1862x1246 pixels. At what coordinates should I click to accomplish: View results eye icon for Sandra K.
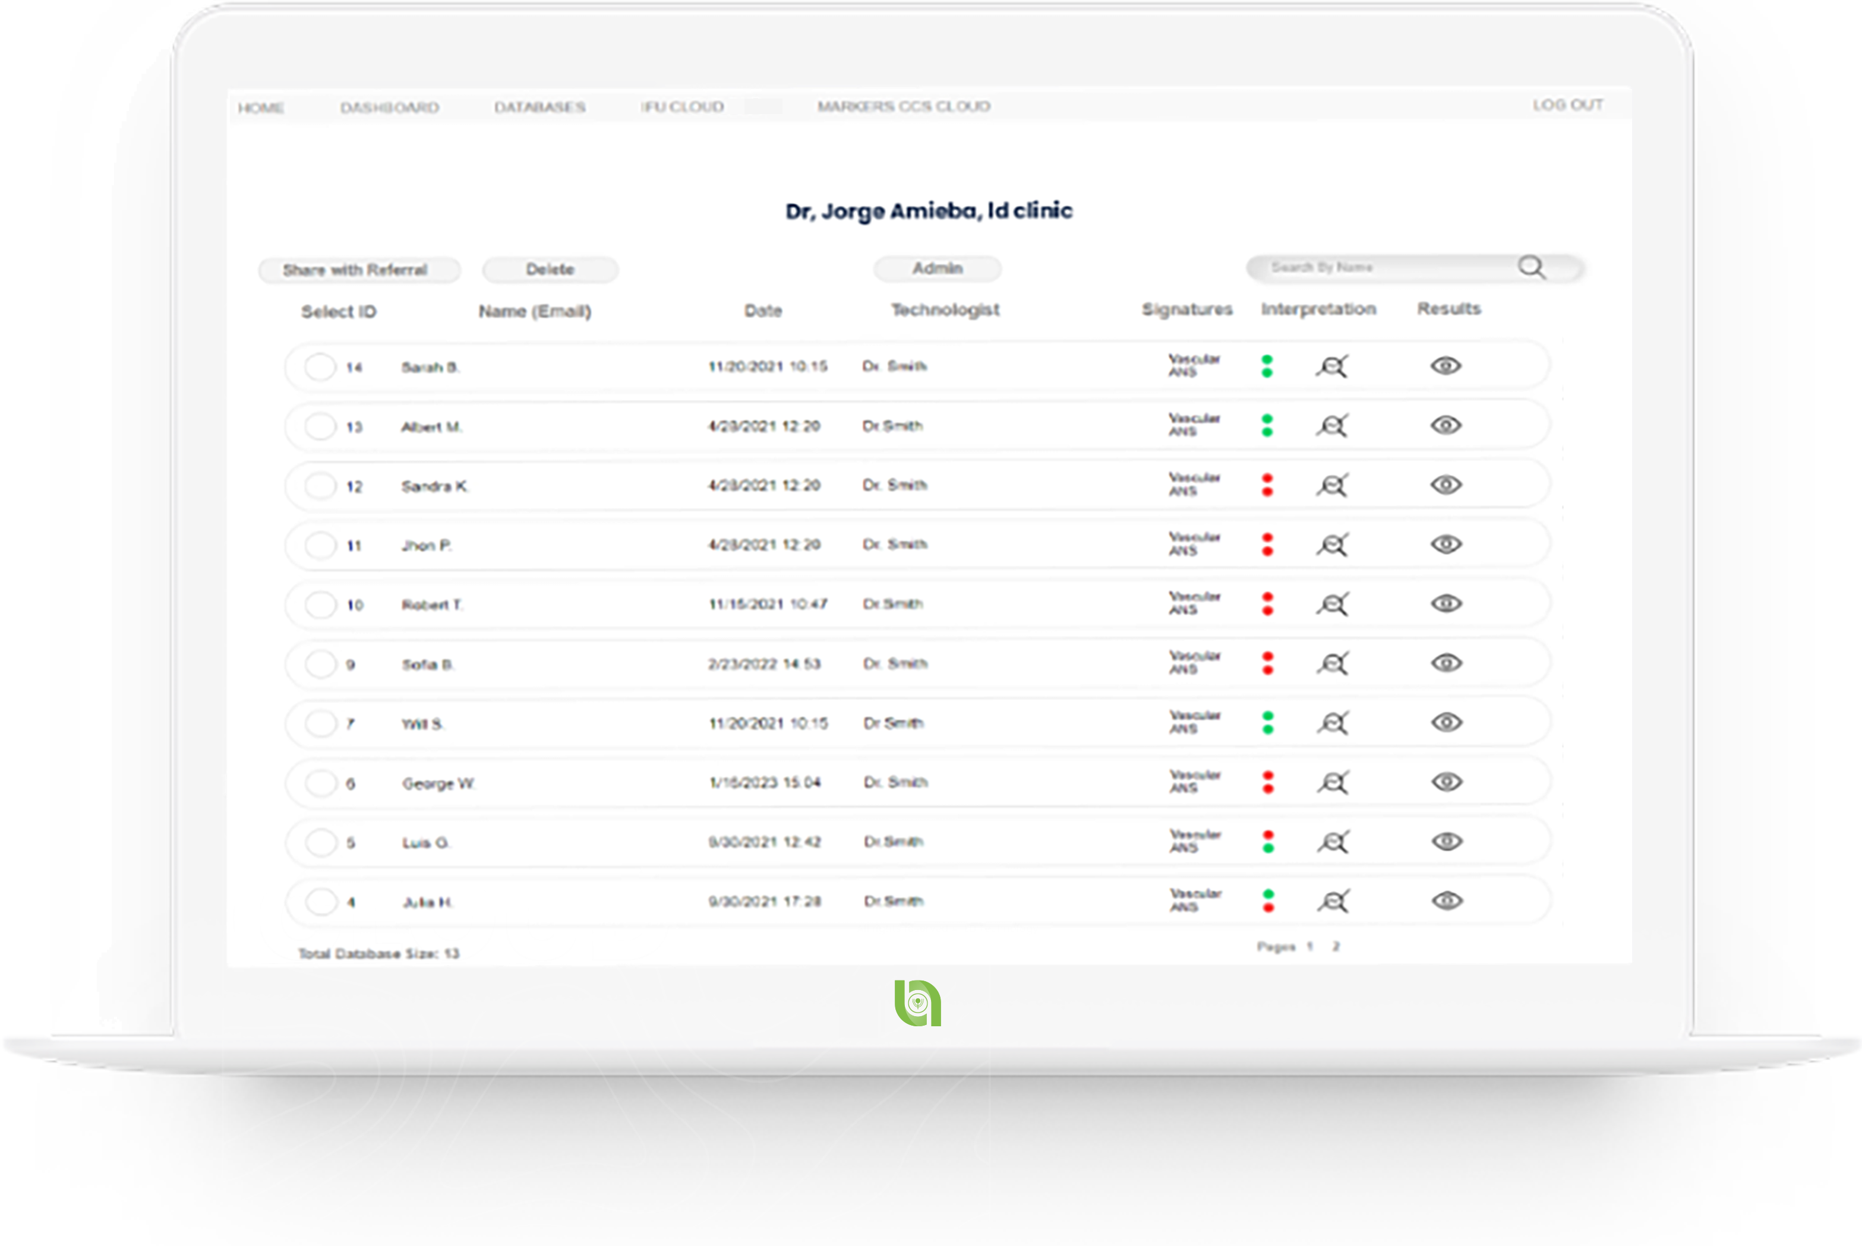tap(1446, 485)
